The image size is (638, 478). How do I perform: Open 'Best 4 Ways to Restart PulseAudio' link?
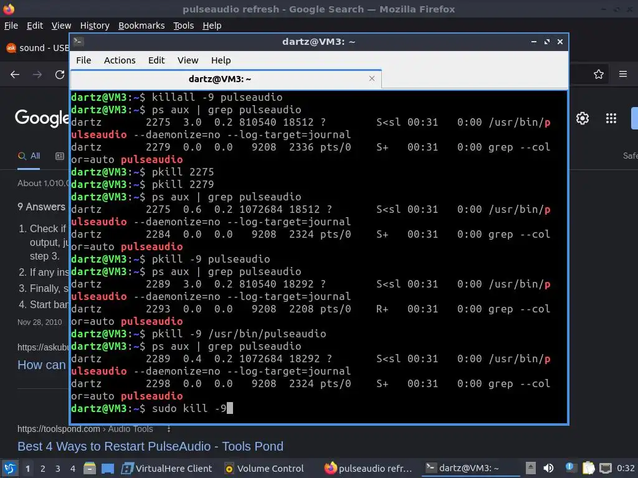click(150, 446)
